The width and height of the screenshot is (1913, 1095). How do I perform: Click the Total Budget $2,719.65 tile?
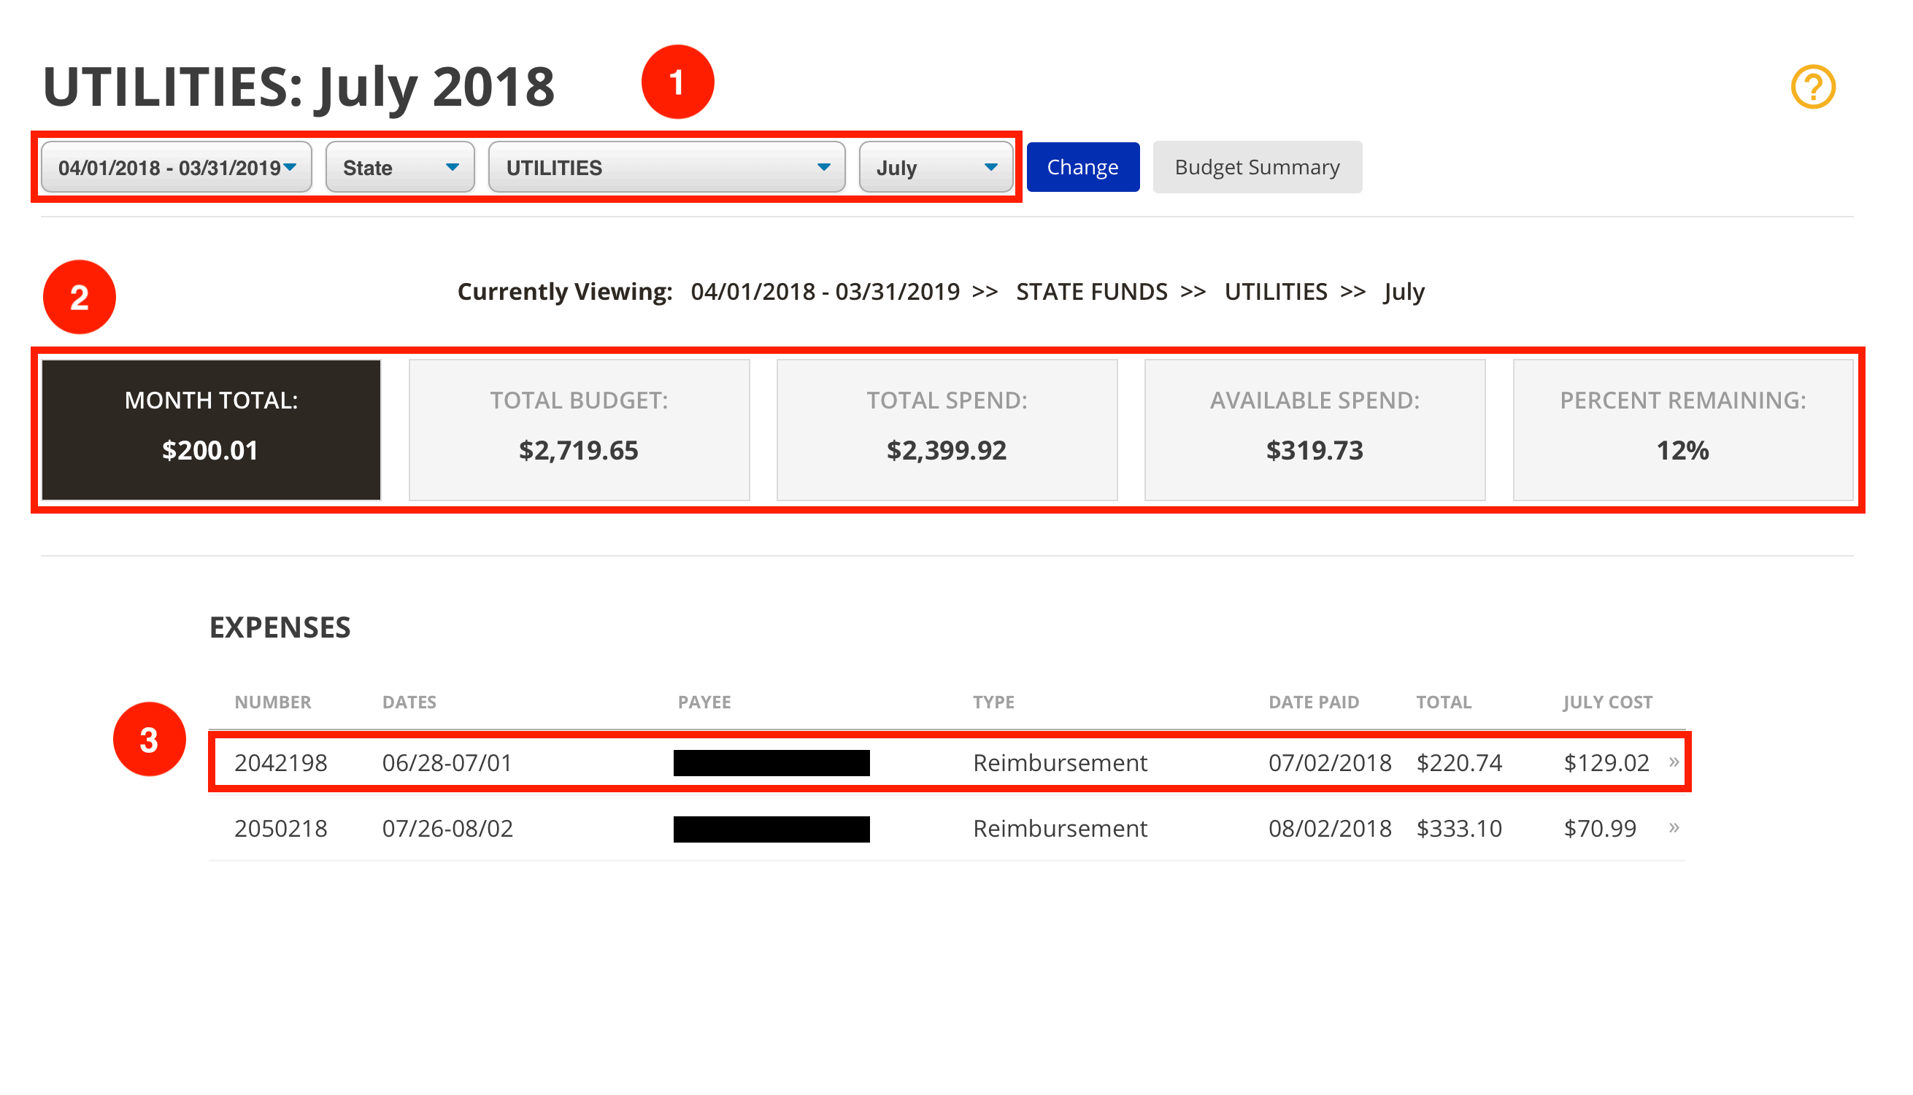coord(579,430)
